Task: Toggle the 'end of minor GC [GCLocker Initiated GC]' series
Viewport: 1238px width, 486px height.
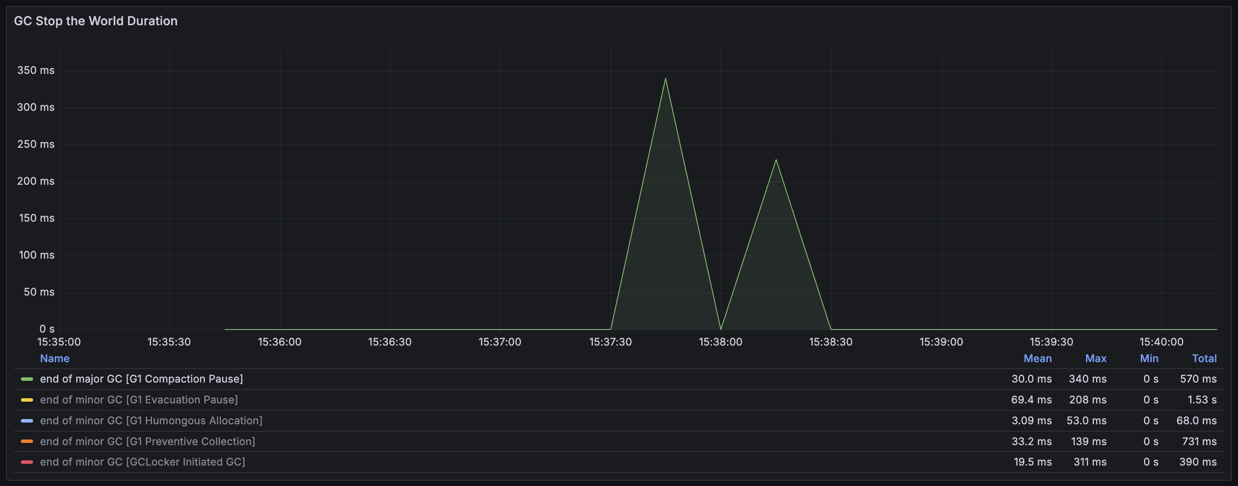Action: (x=142, y=462)
